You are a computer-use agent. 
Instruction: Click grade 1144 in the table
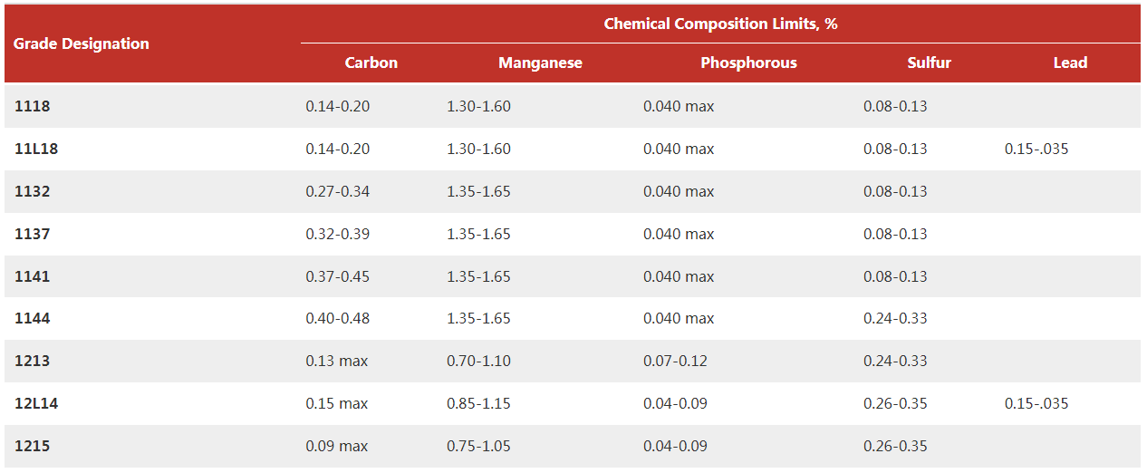click(33, 318)
